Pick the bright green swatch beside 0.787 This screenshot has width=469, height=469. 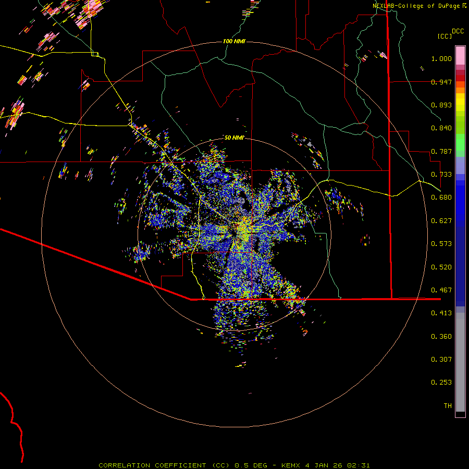[460, 142]
